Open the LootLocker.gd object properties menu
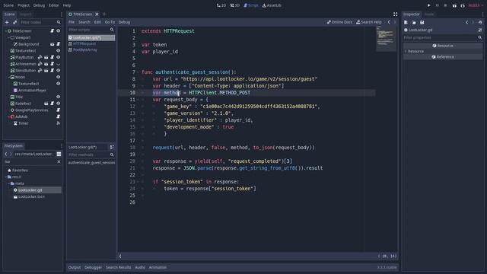 480,30
